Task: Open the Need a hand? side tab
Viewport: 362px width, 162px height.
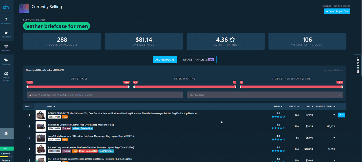Action: click(358, 65)
